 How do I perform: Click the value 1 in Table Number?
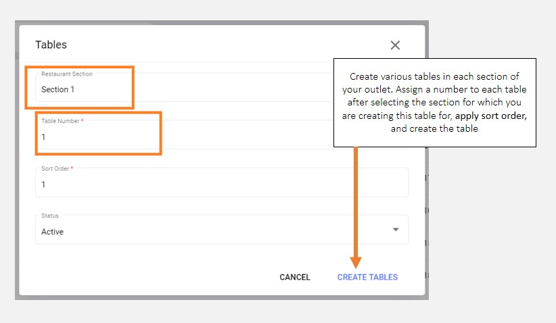click(x=43, y=137)
